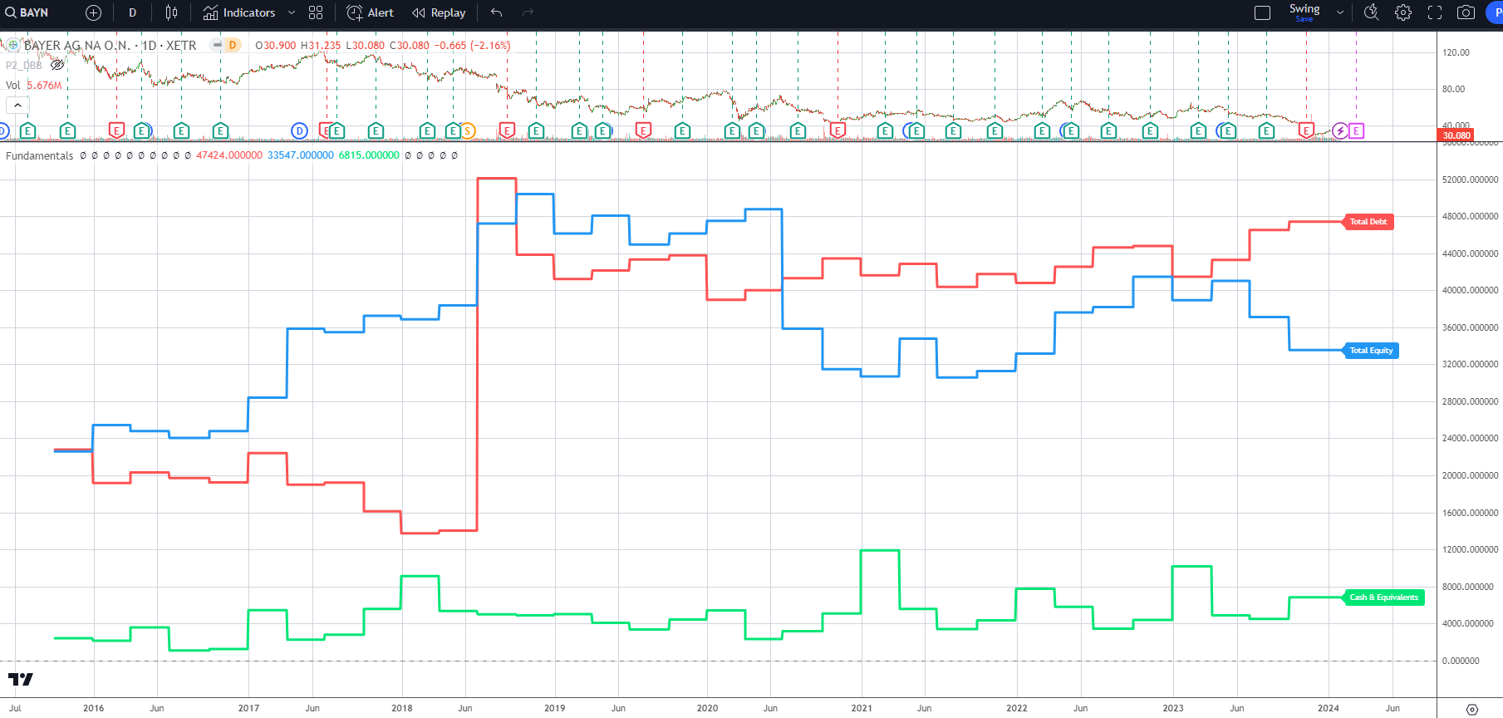Open chart settings gear in top toolbar
The height and width of the screenshot is (718, 1503).
click(x=1403, y=12)
